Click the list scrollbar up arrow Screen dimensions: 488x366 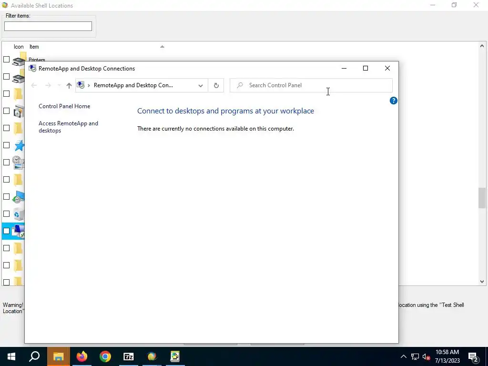pyautogui.click(x=482, y=46)
